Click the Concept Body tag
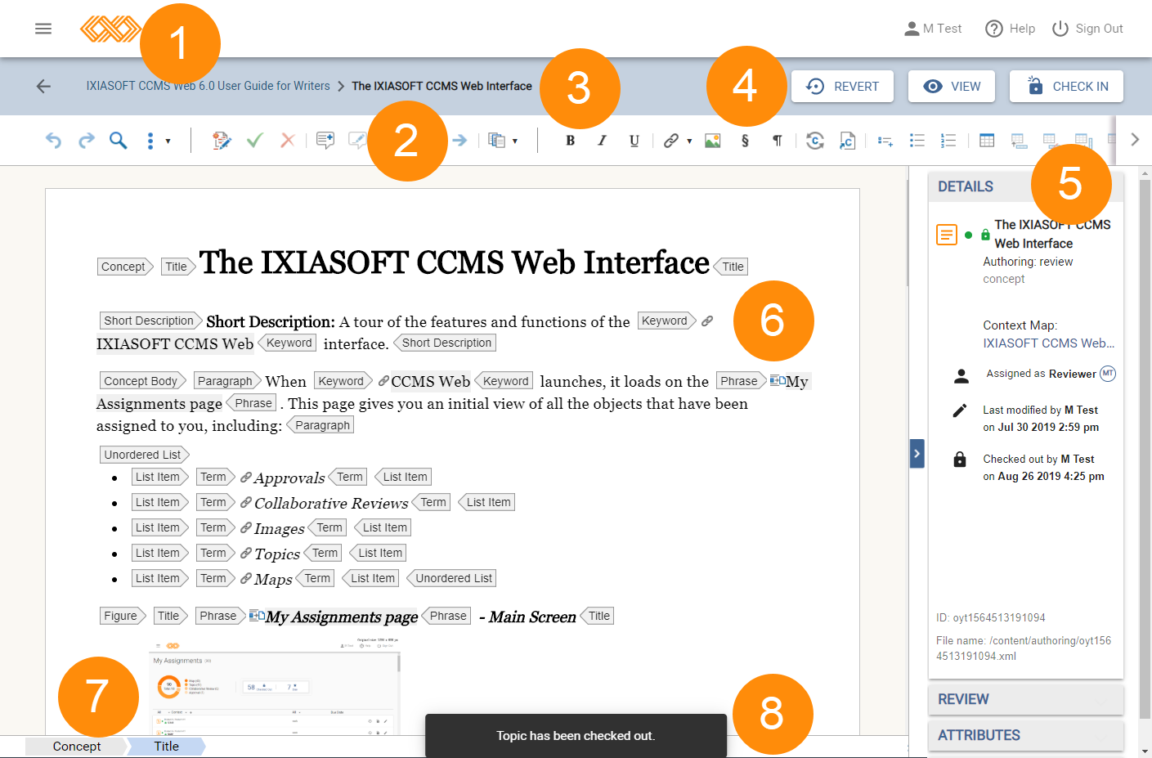 point(143,381)
